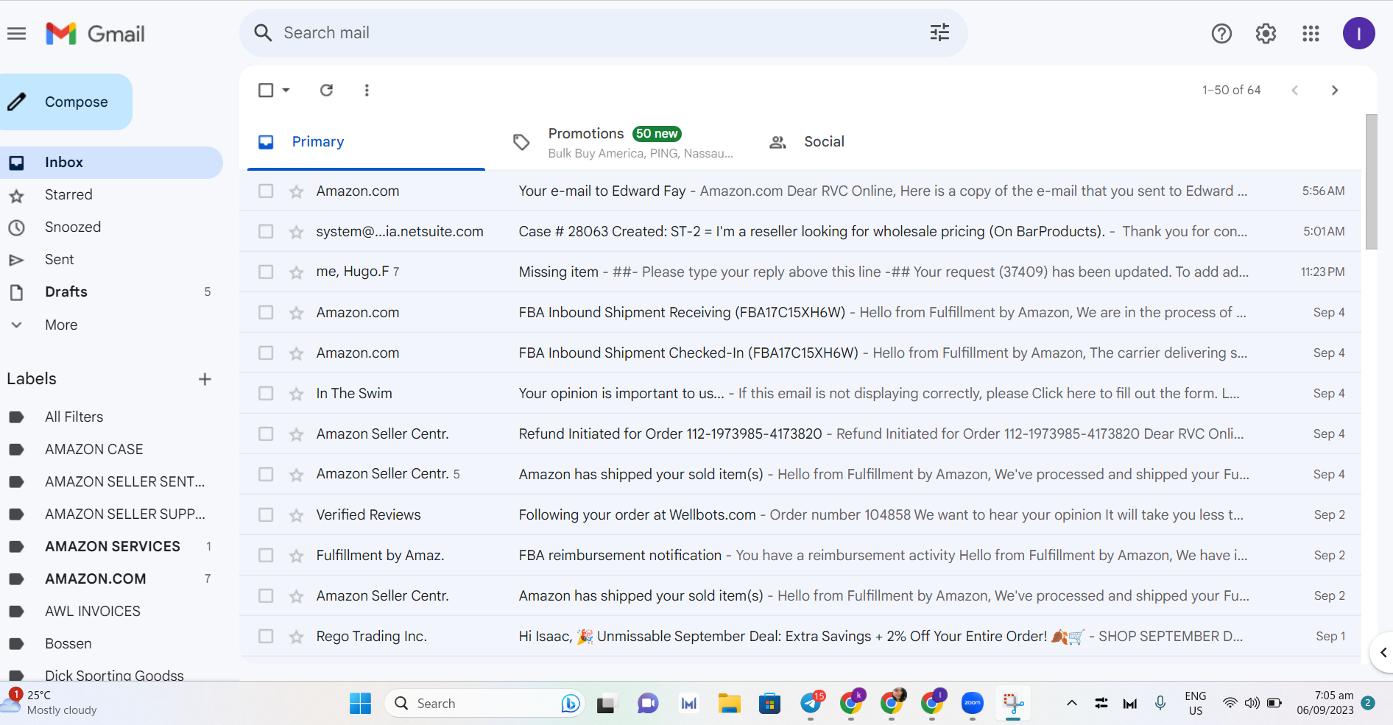The image size is (1393, 725).
Task: Open the Inbox folder
Action: 111,163
